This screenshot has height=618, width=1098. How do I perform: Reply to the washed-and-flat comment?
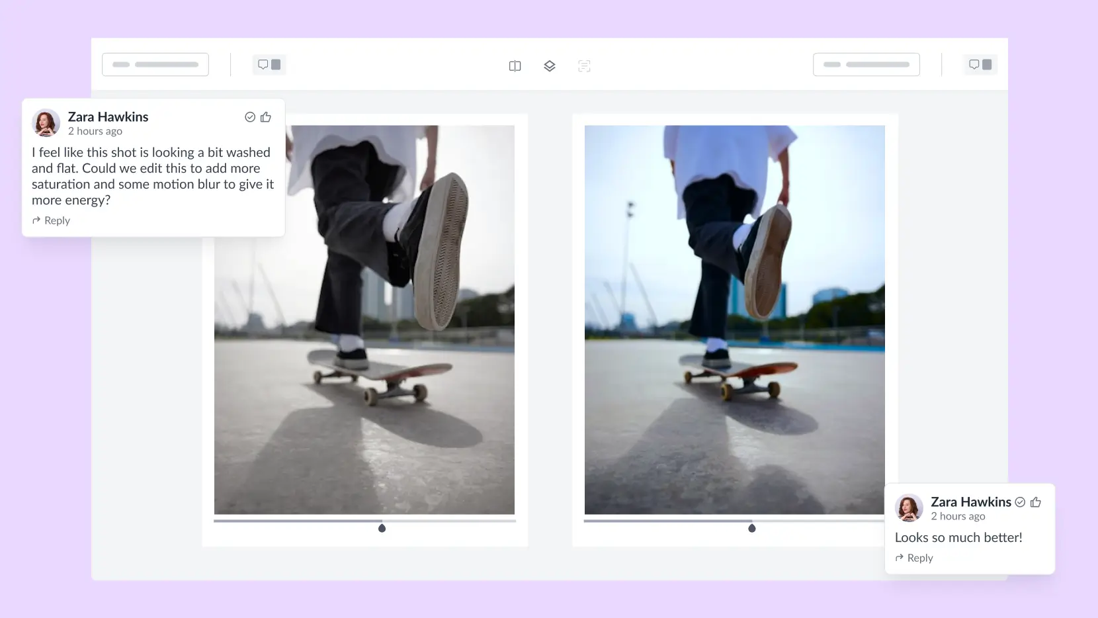click(x=52, y=220)
